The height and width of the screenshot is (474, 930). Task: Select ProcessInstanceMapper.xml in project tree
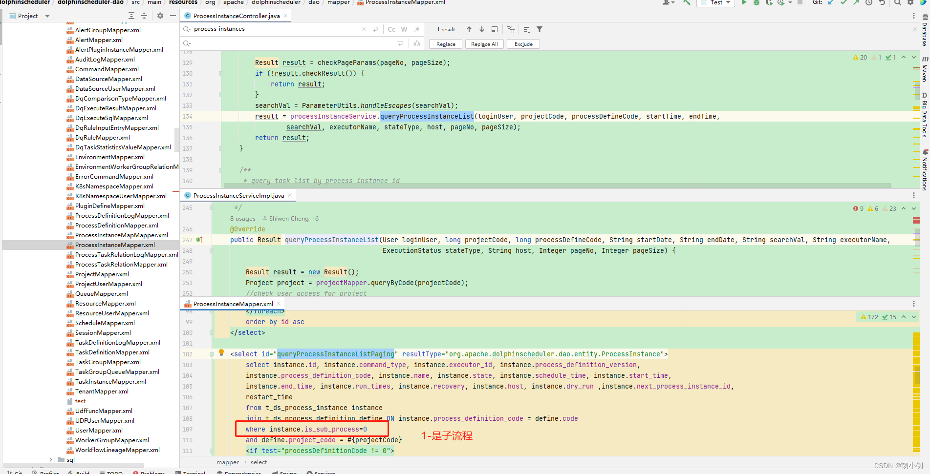click(115, 245)
